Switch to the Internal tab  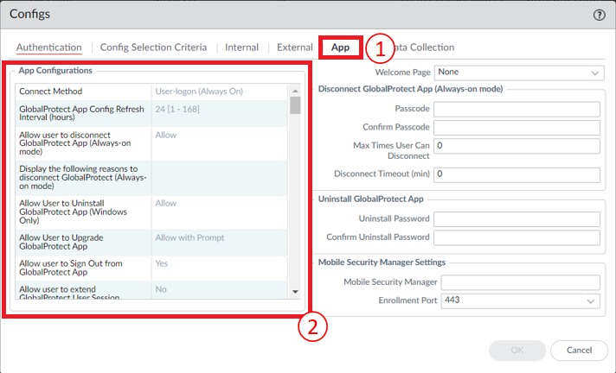tap(241, 47)
